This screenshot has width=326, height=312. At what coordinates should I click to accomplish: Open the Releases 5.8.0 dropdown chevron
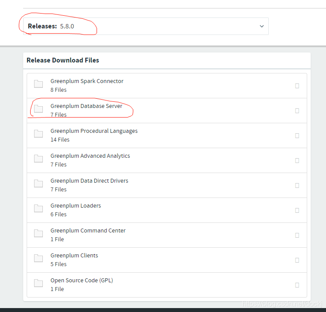(262, 26)
